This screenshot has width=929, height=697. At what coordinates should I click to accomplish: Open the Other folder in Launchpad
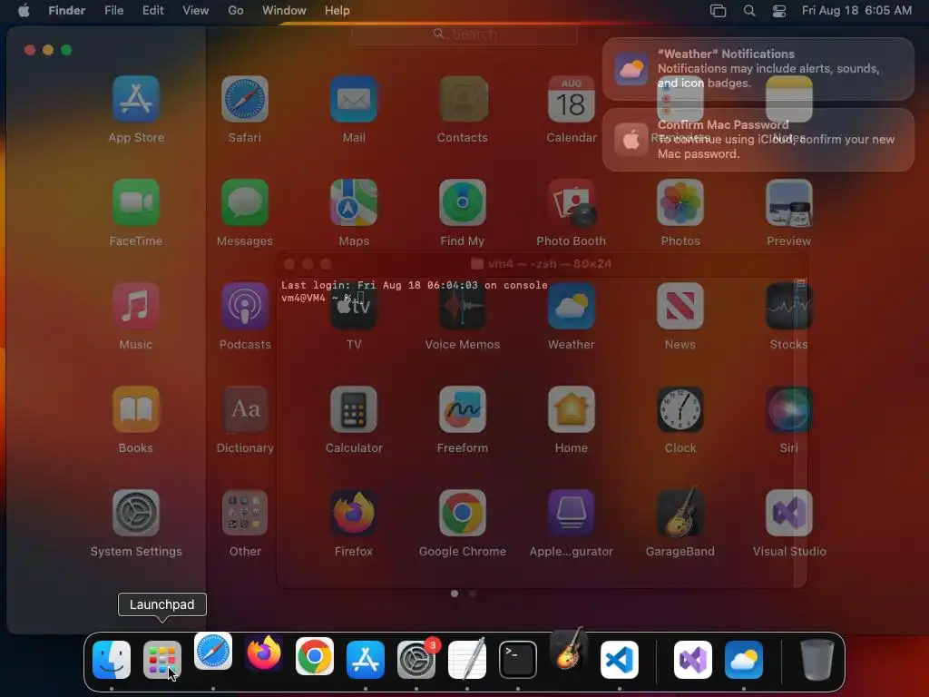pos(245,513)
